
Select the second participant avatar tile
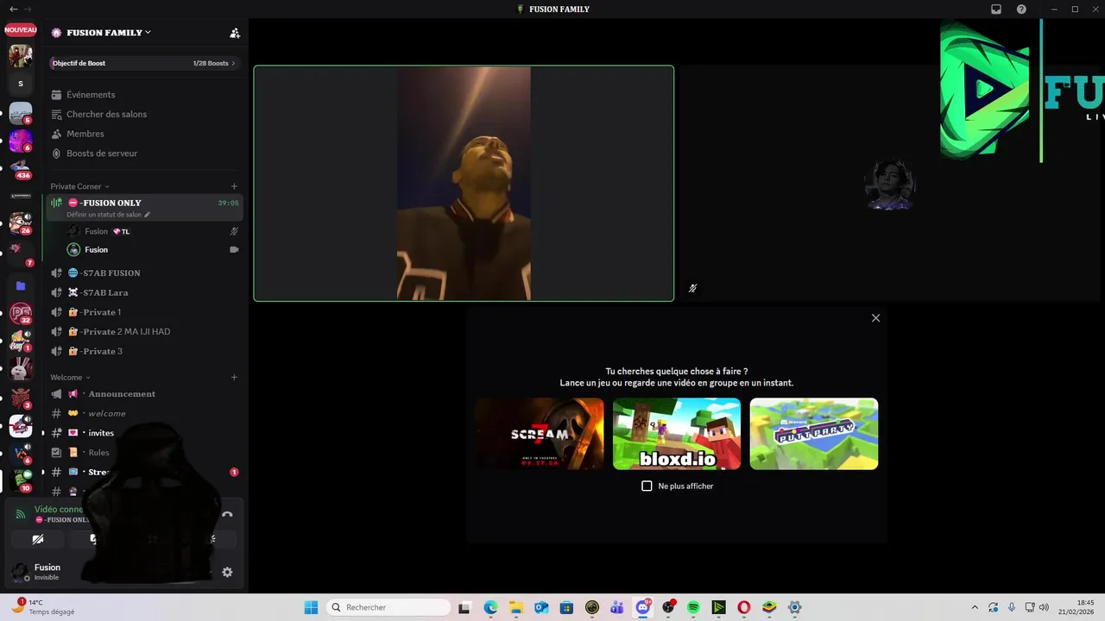click(x=890, y=184)
